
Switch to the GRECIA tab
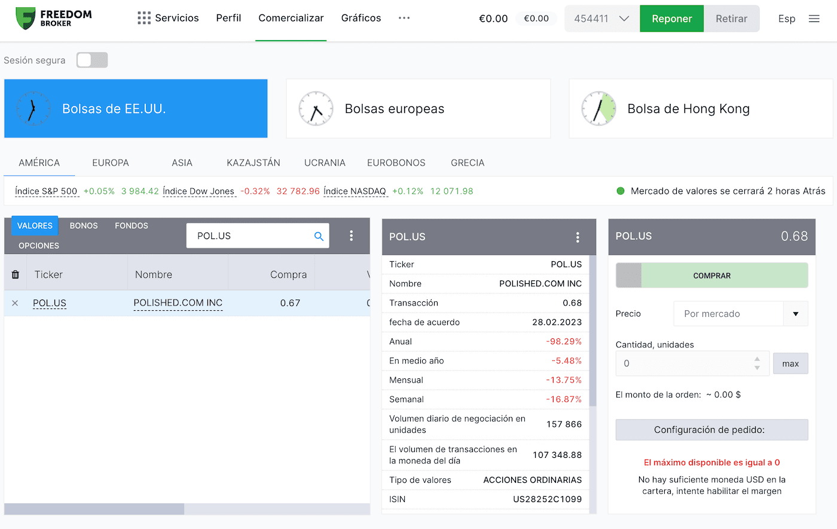[468, 163]
